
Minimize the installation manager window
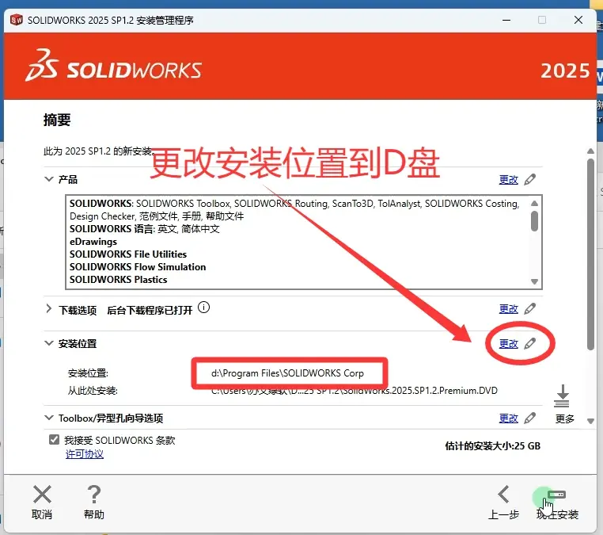(x=506, y=20)
